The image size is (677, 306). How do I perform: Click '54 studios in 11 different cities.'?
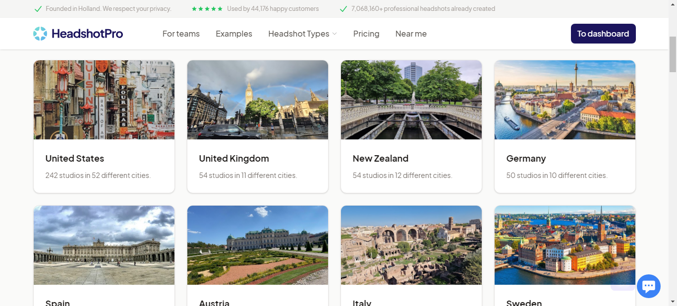pyautogui.click(x=248, y=175)
